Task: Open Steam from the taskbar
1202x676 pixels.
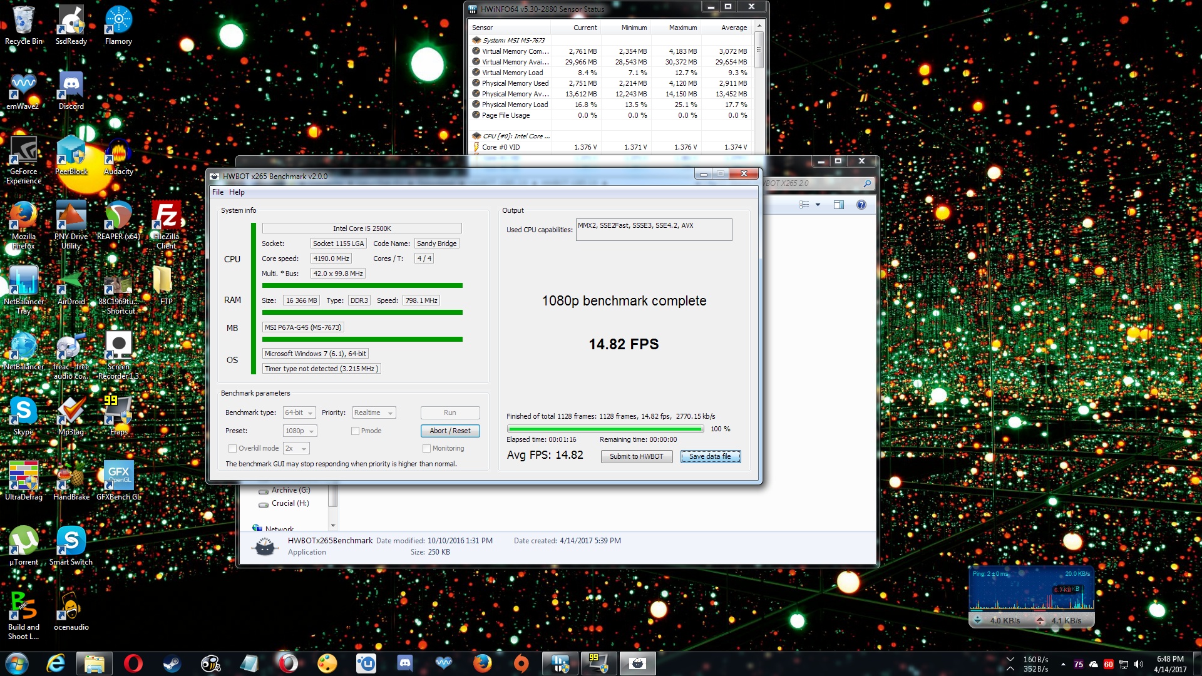Action: point(172,663)
